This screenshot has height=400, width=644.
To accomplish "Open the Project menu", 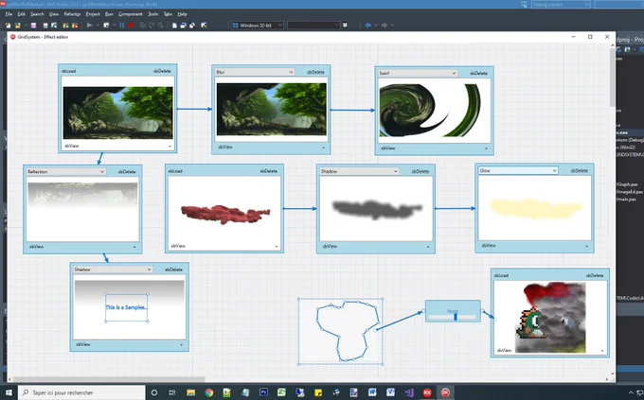I will pyautogui.click(x=93, y=14).
